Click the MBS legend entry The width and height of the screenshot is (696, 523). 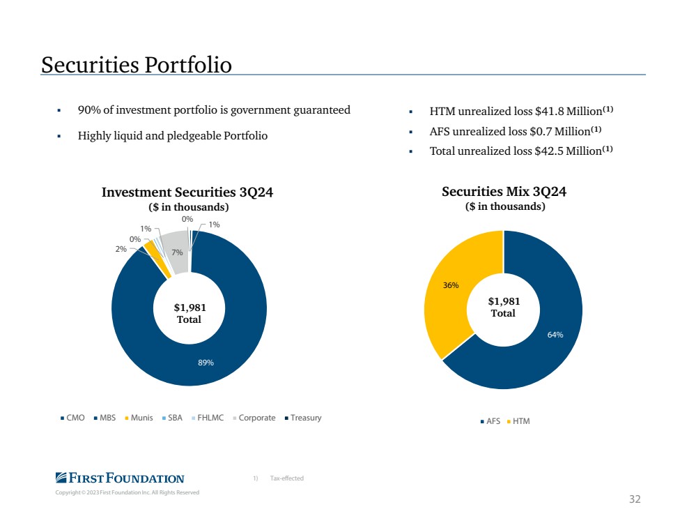[x=105, y=418]
